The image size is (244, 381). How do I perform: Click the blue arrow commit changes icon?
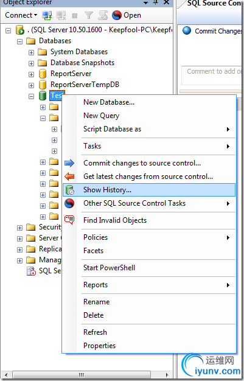[x=69, y=163]
